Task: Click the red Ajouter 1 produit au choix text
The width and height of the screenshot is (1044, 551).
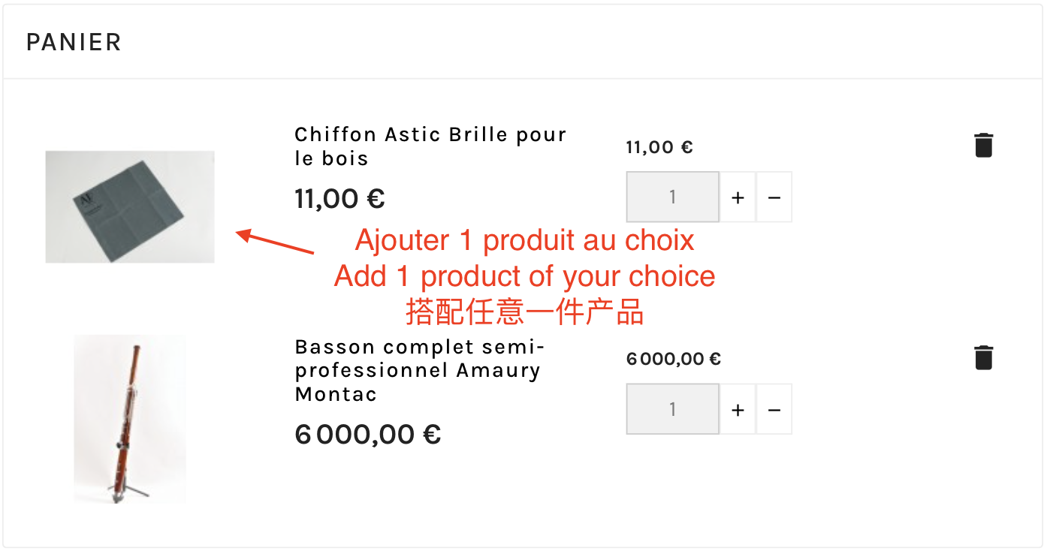Action: (524, 241)
